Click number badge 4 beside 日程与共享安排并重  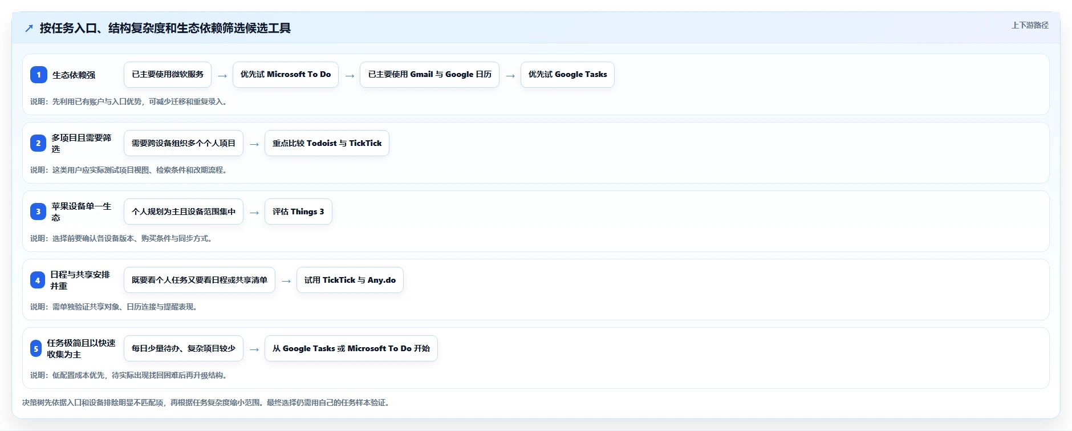click(38, 280)
